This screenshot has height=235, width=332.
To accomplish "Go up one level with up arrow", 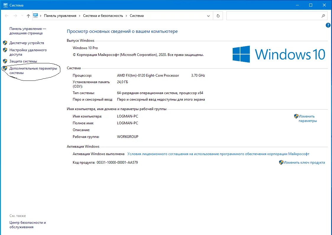I will coord(28,16).
